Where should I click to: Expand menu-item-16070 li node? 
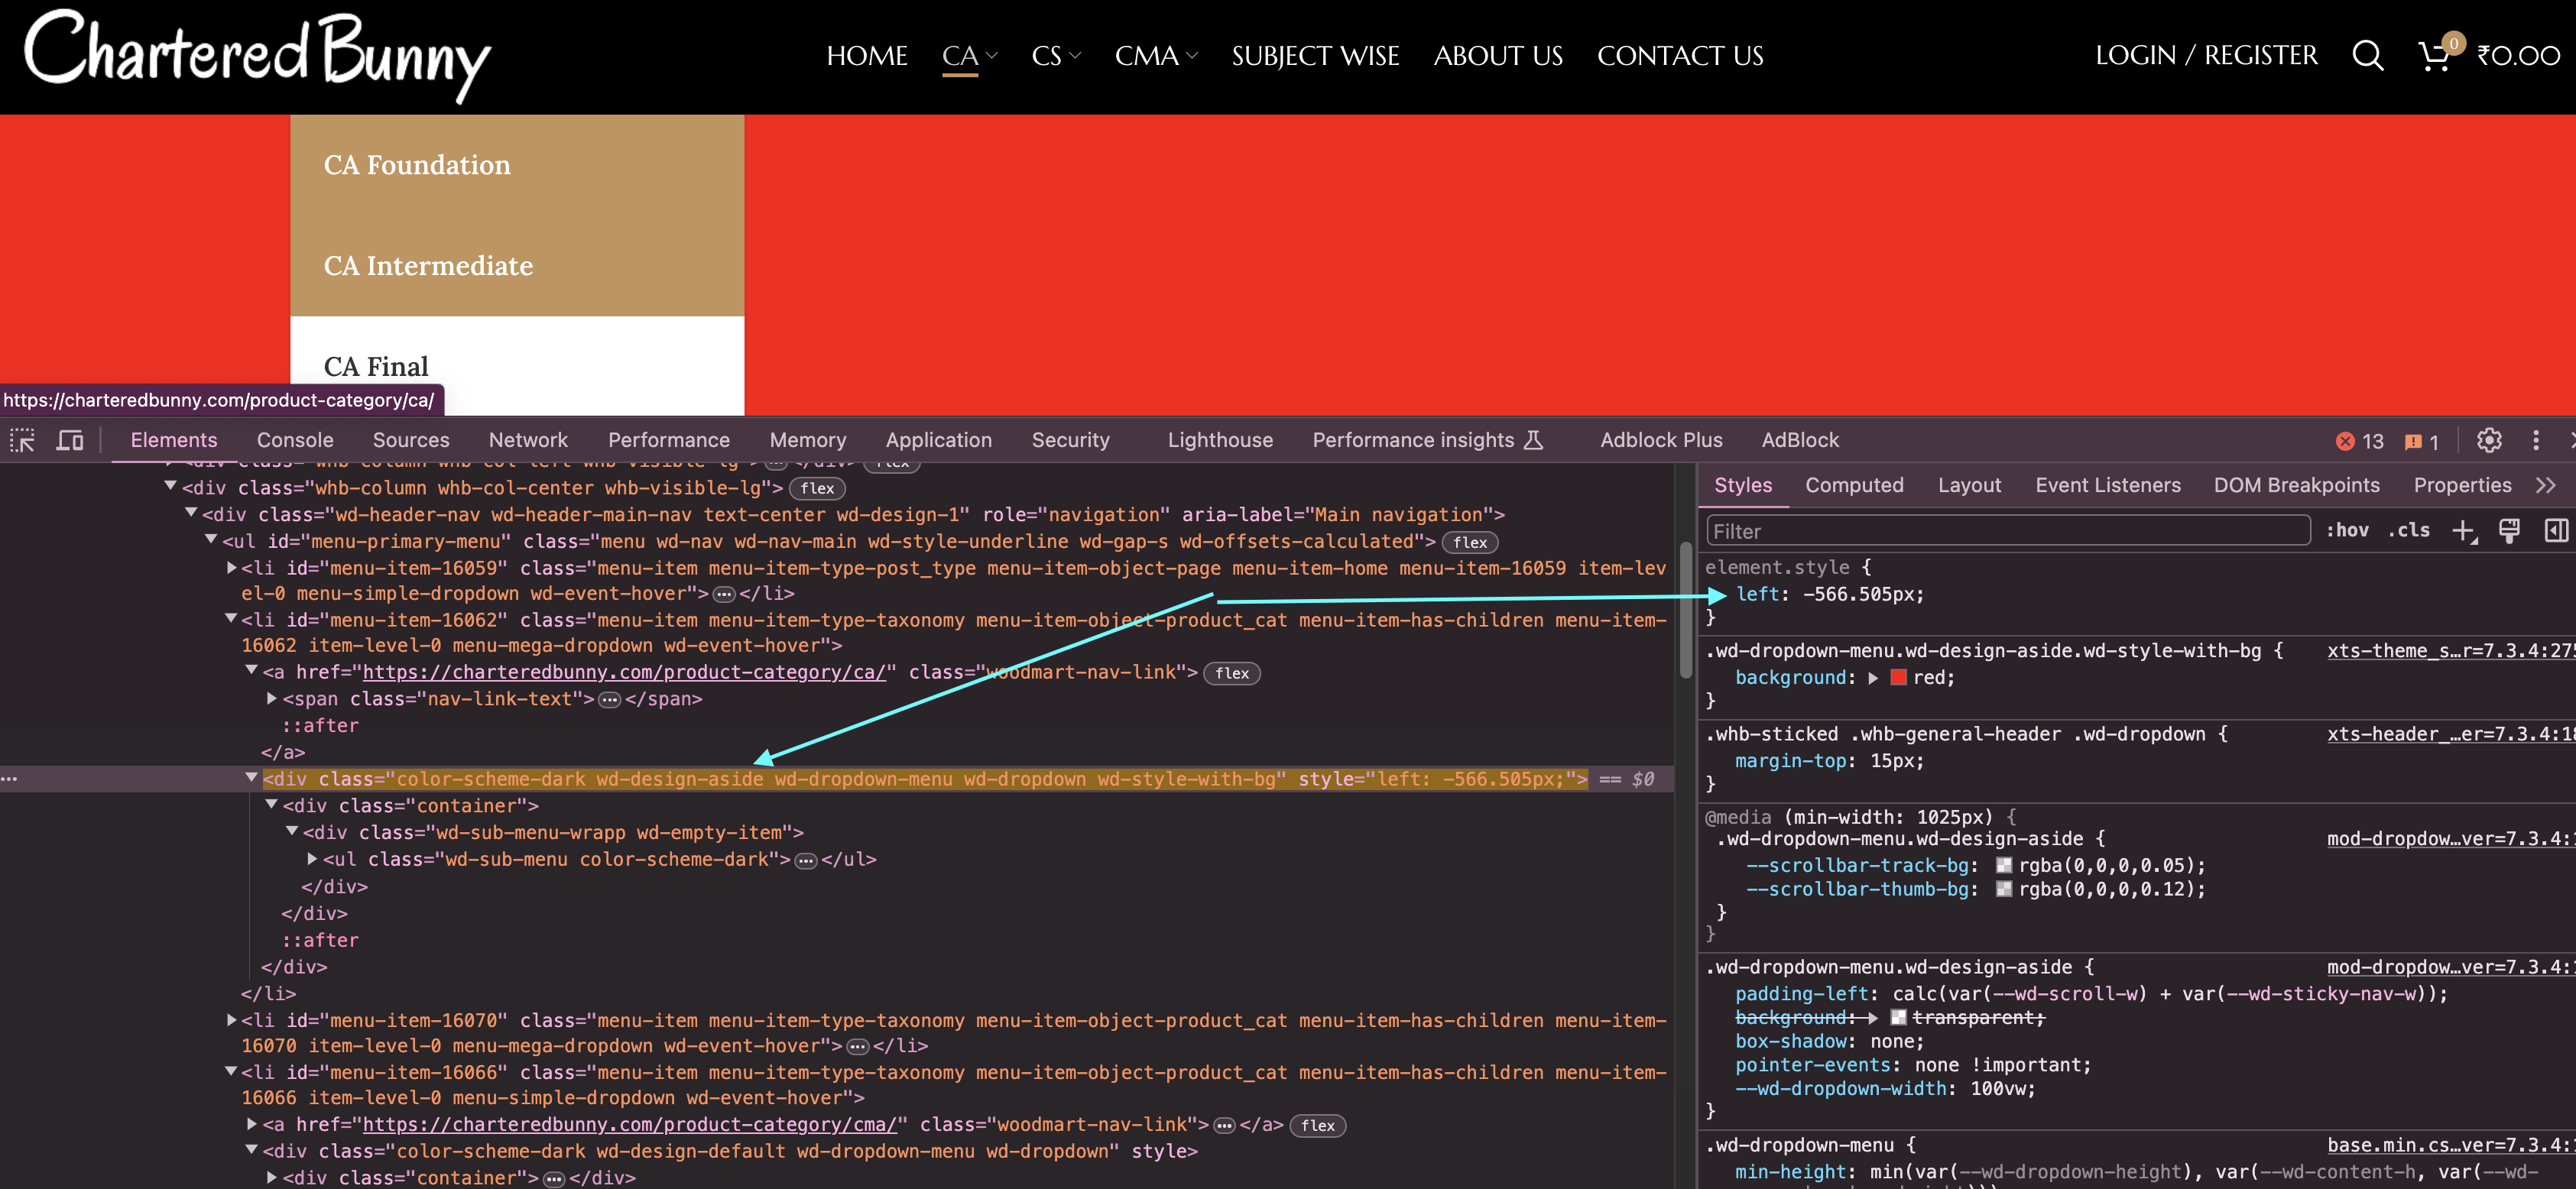(x=231, y=1019)
